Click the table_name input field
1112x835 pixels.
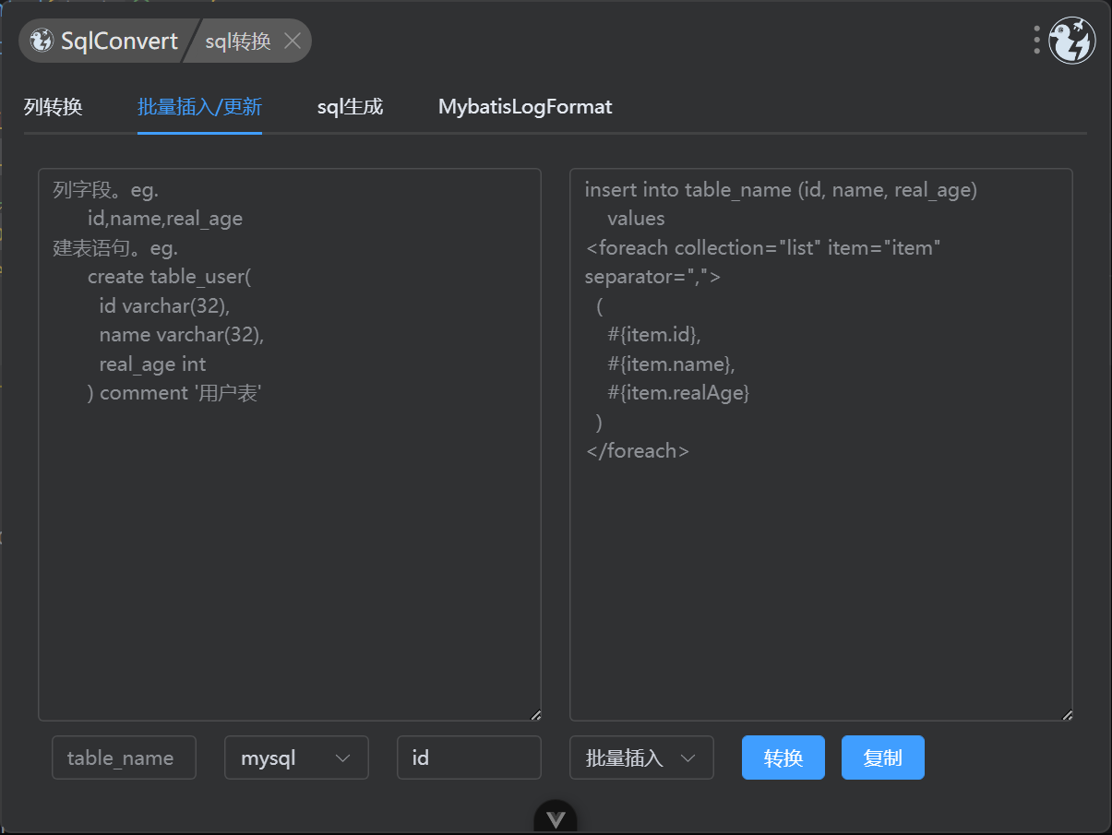[x=125, y=757]
